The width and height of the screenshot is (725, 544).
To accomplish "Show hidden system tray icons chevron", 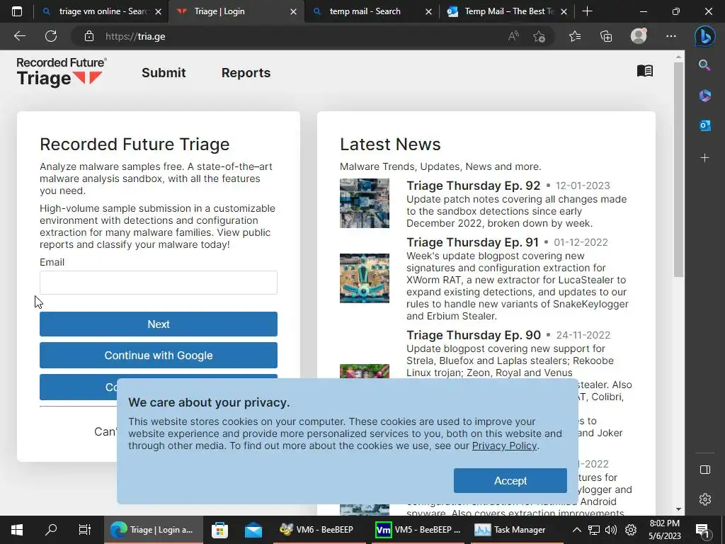I will click(x=576, y=530).
